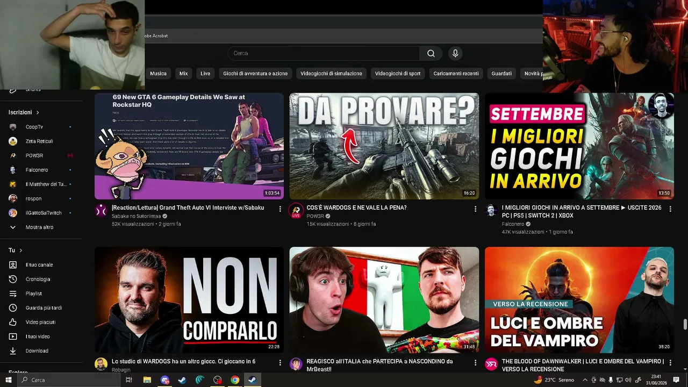Expand subscriptions with Mostra altro
This screenshot has width=688, height=387.
click(x=39, y=227)
